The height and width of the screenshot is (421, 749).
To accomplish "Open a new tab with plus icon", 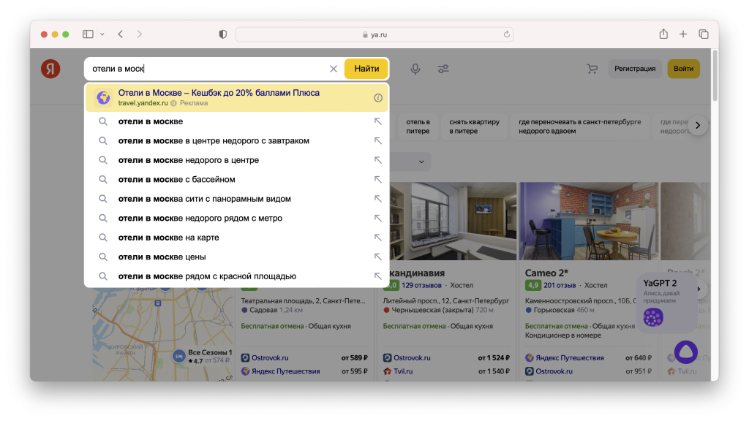I will pos(683,34).
